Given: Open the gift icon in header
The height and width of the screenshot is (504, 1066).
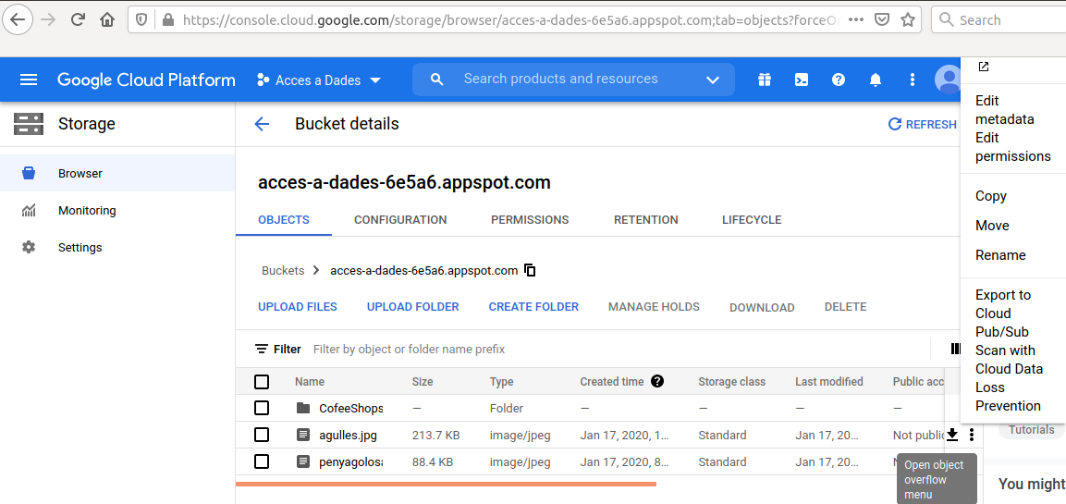Looking at the screenshot, I should click(764, 80).
